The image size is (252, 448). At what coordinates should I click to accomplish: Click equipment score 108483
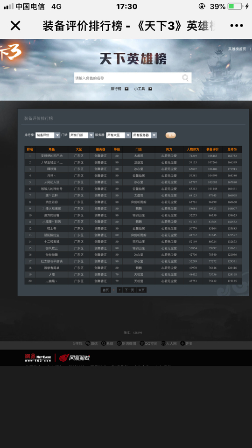click(x=213, y=156)
